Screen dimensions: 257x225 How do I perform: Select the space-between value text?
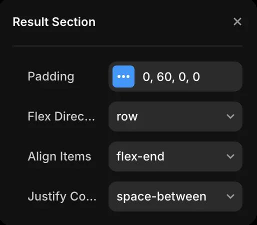(161, 196)
